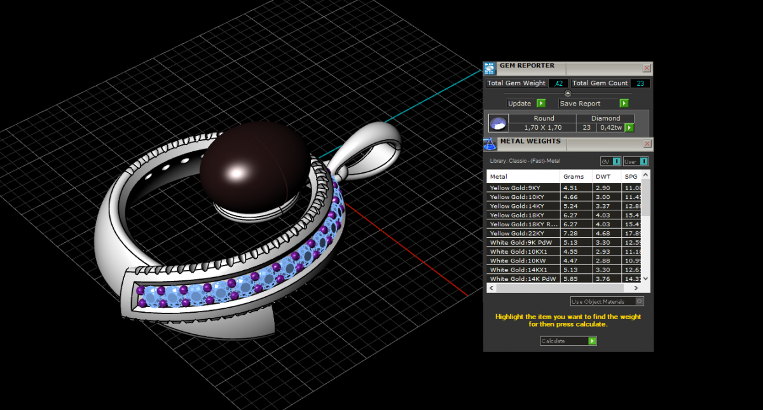Click the Gem Reporter panel icon
The height and width of the screenshot is (410, 763).
click(489, 68)
